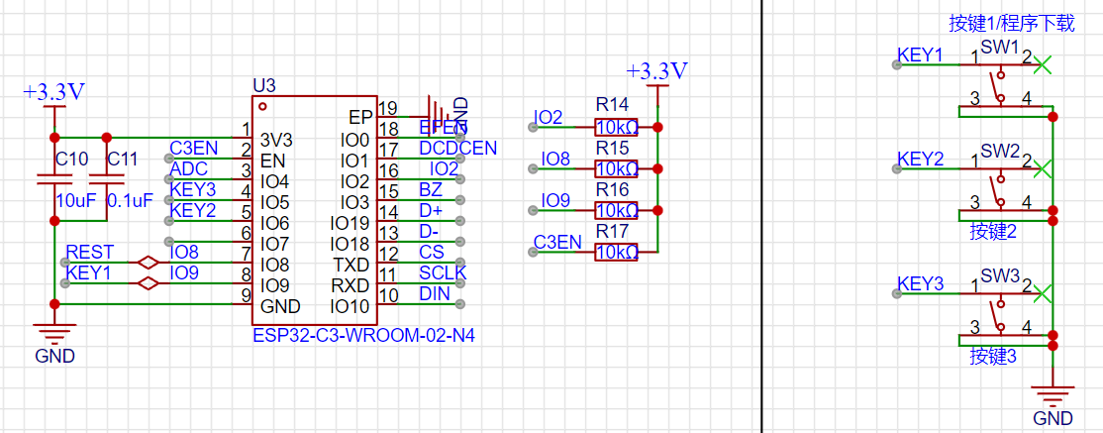Select the TXD pin name in U3
The height and width of the screenshot is (433, 1103).
(x=353, y=266)
